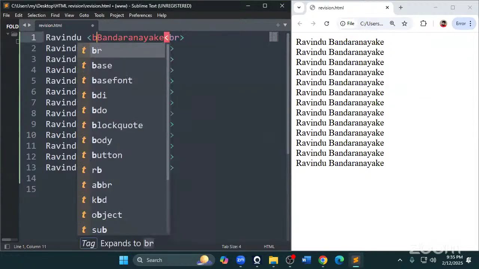
Task: Open the Project menu
Action: click(x=117, y=15)
